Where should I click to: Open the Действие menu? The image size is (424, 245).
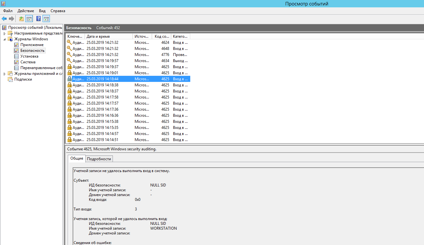[26, 11]
